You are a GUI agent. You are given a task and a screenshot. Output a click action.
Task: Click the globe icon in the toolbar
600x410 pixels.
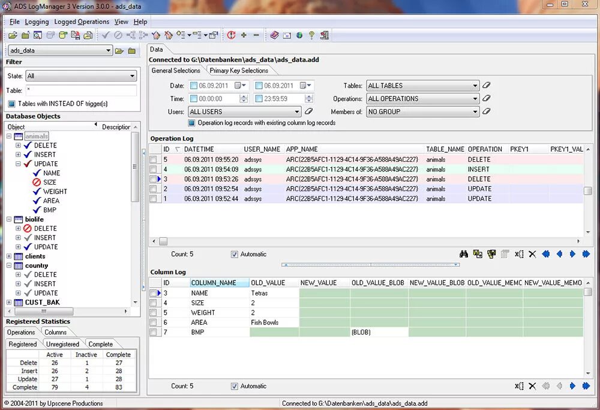click(x=299, y=35)
